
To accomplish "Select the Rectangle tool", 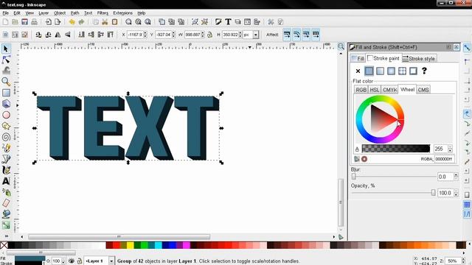I will (x=6, y=93).
